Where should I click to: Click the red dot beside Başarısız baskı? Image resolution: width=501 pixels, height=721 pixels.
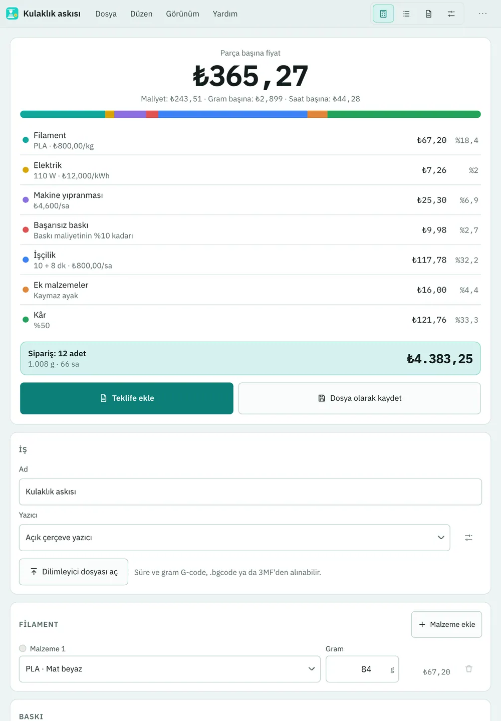(x=26, y=230)
